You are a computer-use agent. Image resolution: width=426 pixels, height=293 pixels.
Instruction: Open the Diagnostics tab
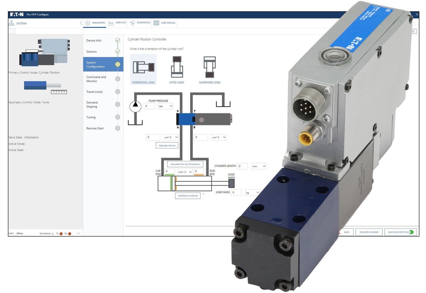140,23
